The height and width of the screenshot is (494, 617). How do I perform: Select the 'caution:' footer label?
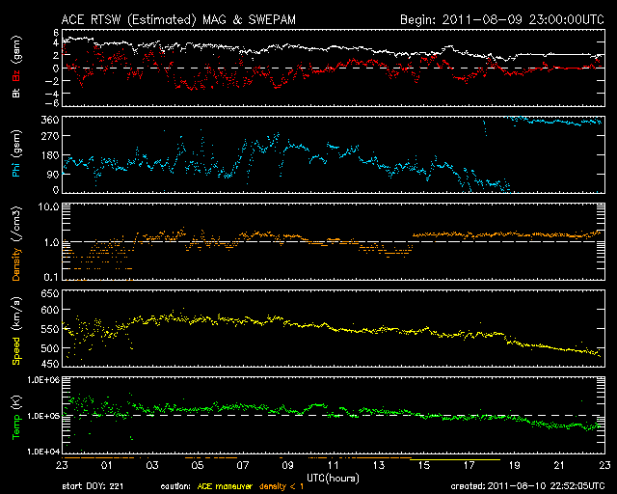point(175,486)
